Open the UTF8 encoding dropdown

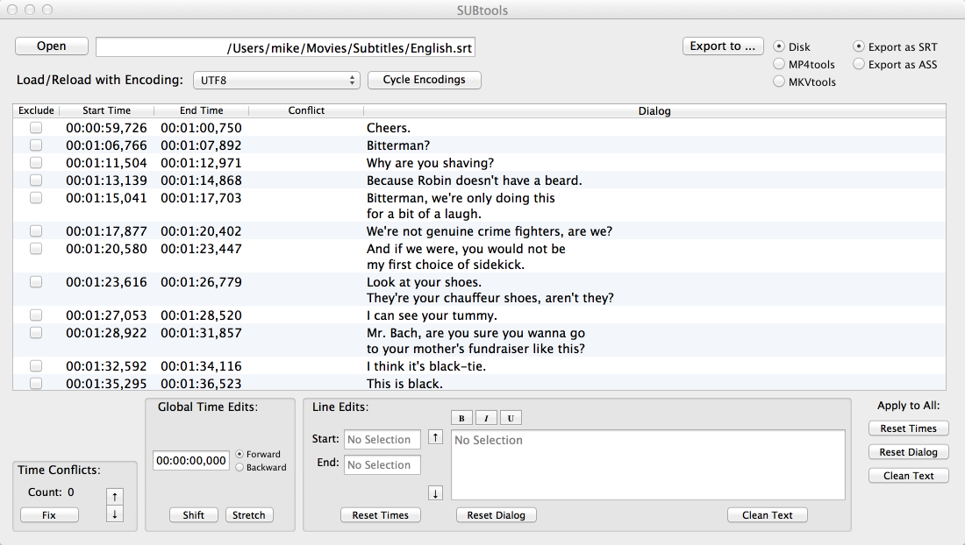pyautogui.click(x=277, y=80)
